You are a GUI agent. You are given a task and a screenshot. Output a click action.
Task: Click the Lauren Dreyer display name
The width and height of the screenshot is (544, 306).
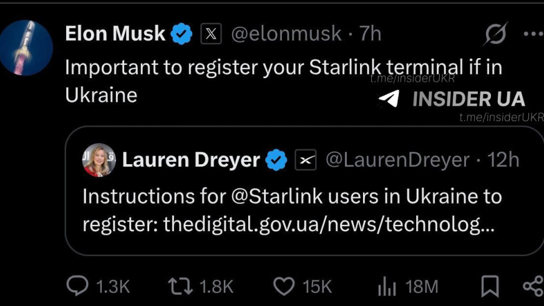click(191, 160)
